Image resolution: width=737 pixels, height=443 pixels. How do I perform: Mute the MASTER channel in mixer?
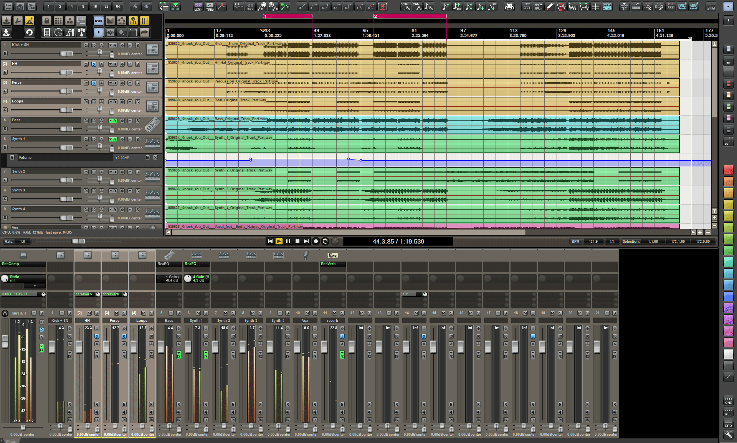(34, 313)
